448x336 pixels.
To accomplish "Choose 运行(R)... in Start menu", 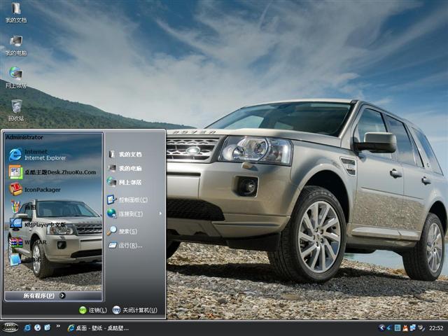I will pos(129,245).
